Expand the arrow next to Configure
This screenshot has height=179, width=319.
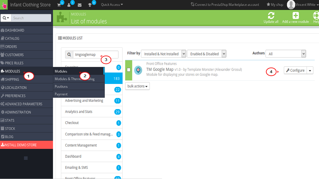(310, 71)
